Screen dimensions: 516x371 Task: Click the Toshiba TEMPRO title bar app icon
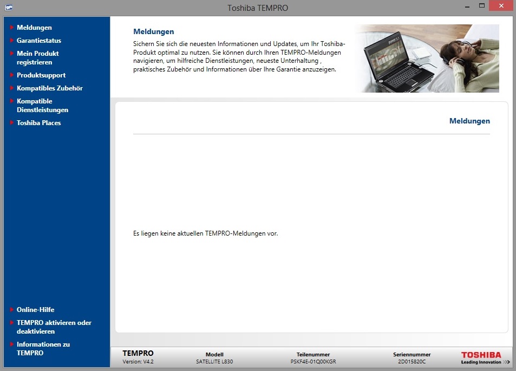(9, 7)
